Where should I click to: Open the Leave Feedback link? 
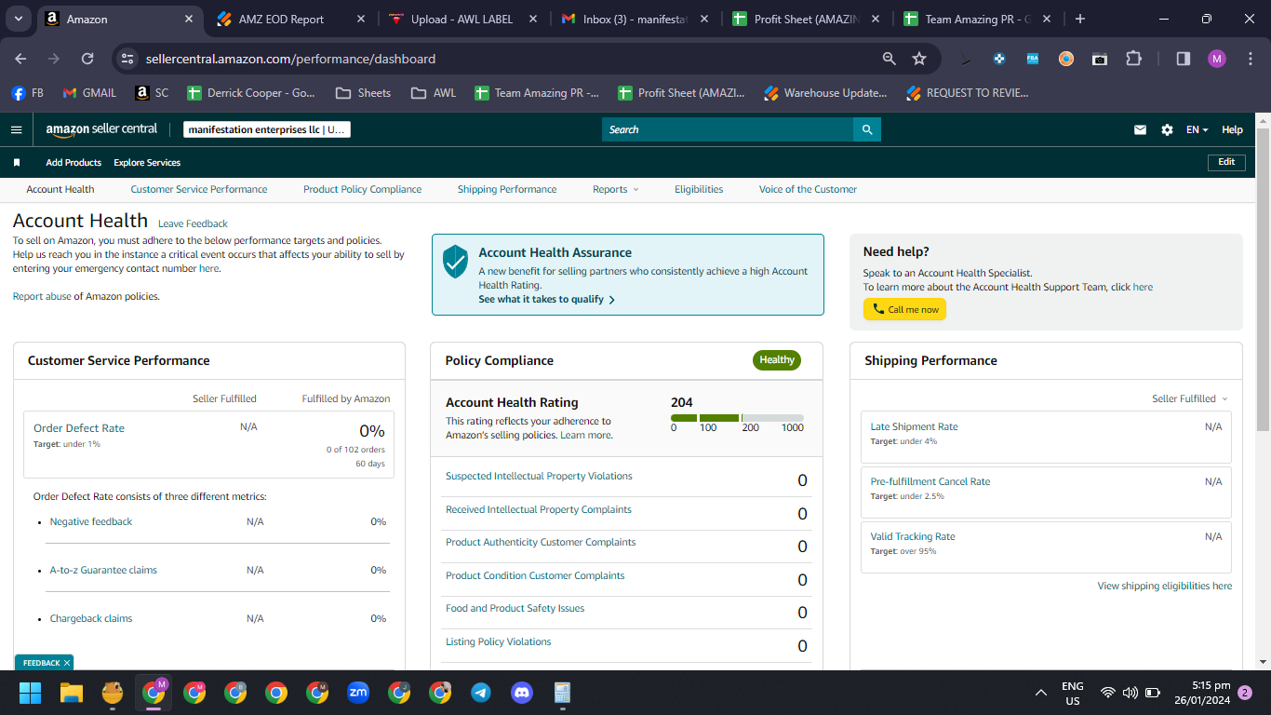coord(193,223)
